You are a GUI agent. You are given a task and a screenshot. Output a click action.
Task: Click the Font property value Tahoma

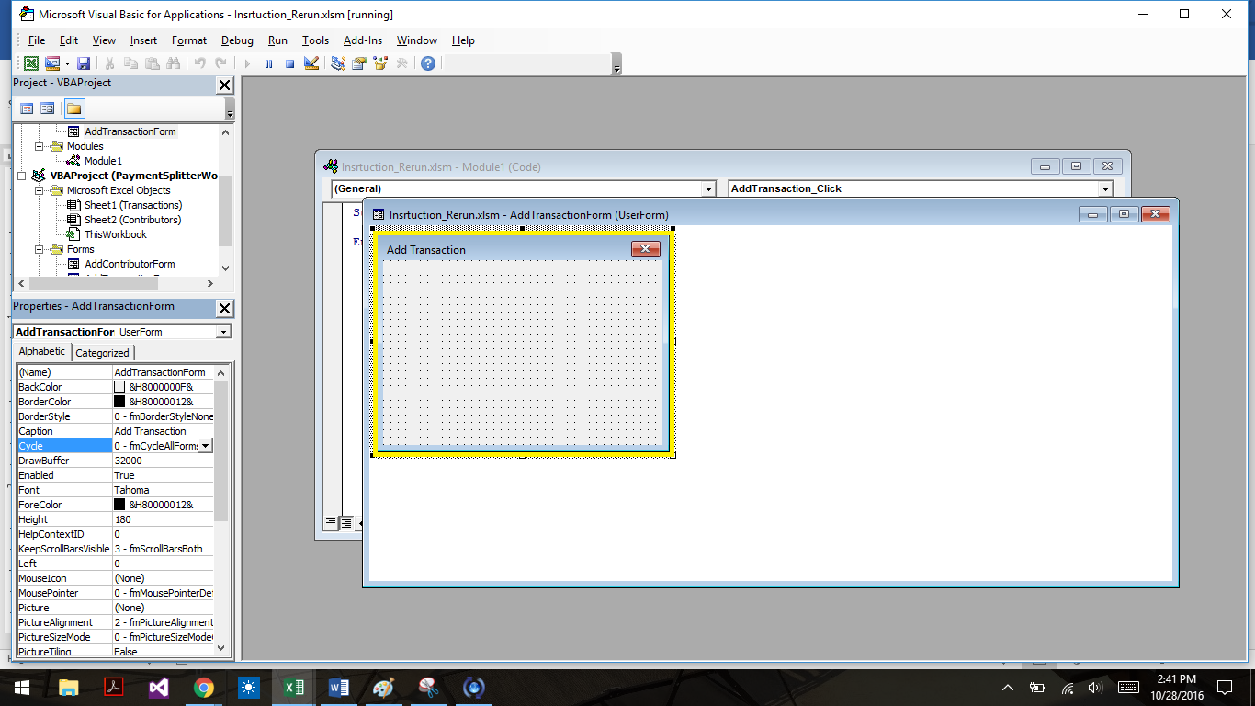(163, 490)
